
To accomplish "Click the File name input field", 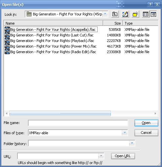I will (x=78, y=123).
